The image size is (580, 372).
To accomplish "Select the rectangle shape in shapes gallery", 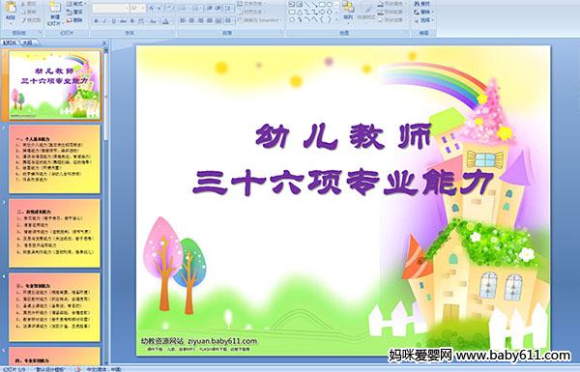I will pos(323,4).
